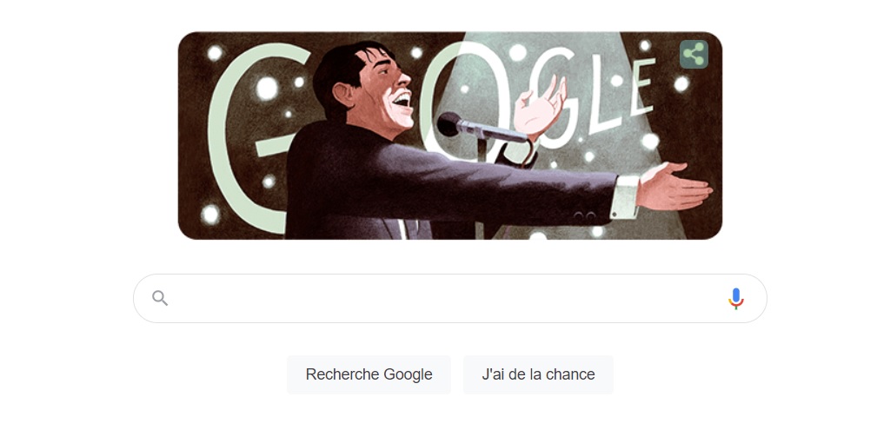The height and width of the screenshot is (430, 877).
Task: Click the magnifying glass search icon
Action: pos(160,298)
